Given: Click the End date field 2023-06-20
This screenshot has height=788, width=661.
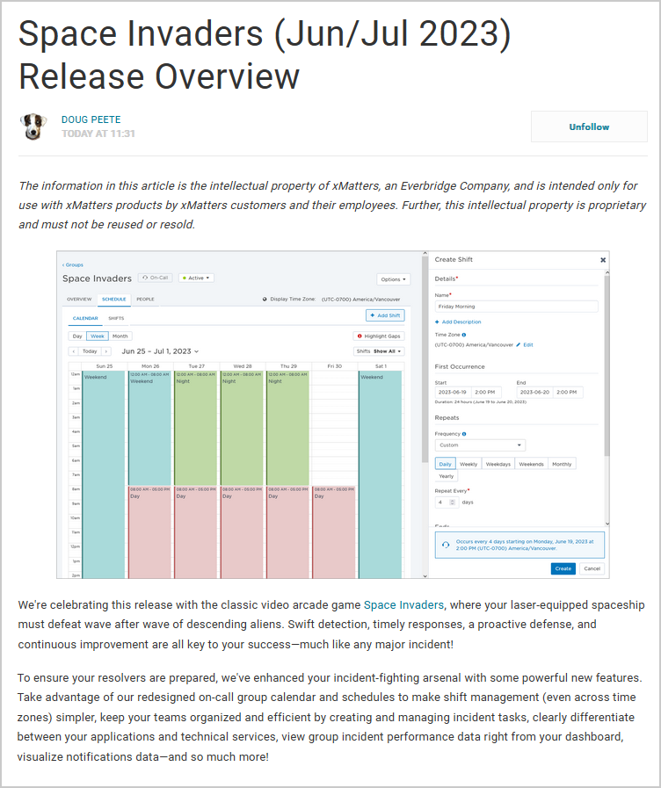Looking at the screenshot, I should tap(534, 392).
